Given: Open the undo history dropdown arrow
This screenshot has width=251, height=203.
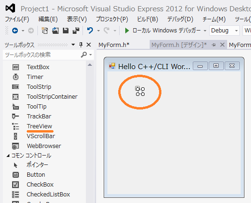Looking at the screenshot, I should pos(99,31).
